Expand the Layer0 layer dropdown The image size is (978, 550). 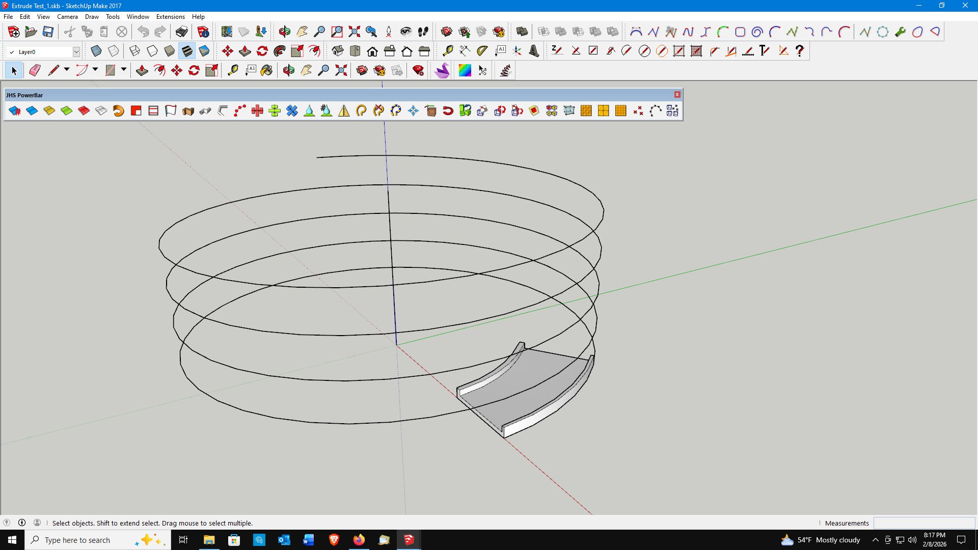pos(76,52)
